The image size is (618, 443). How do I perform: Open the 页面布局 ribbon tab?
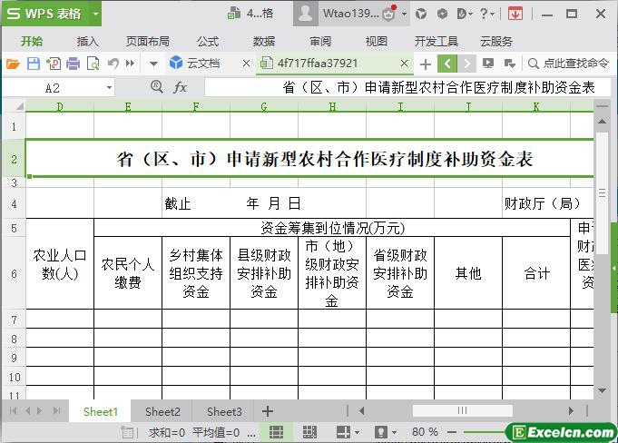pyautogui.click(x=148, y=41)
